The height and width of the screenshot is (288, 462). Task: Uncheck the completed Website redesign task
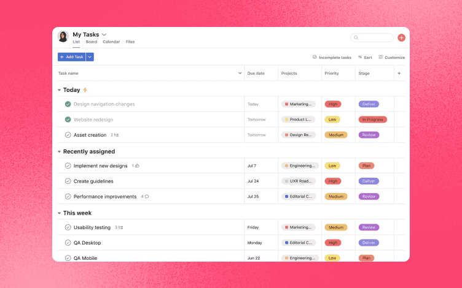click(x=68, y=119)
